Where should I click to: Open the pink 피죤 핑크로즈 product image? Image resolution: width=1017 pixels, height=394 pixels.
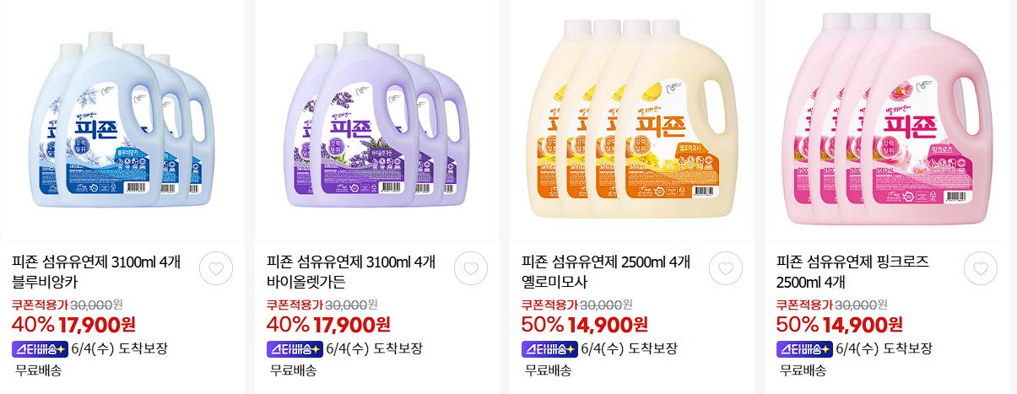pos(886,121)
